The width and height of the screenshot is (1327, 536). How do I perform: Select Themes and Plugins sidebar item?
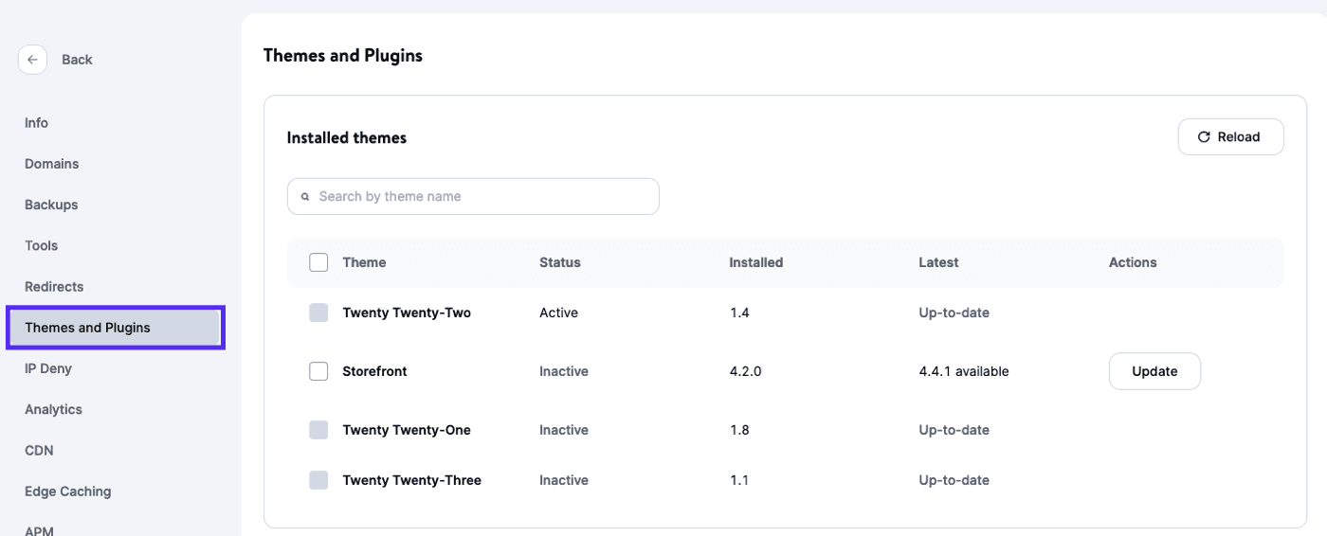(x=88, y=328)
